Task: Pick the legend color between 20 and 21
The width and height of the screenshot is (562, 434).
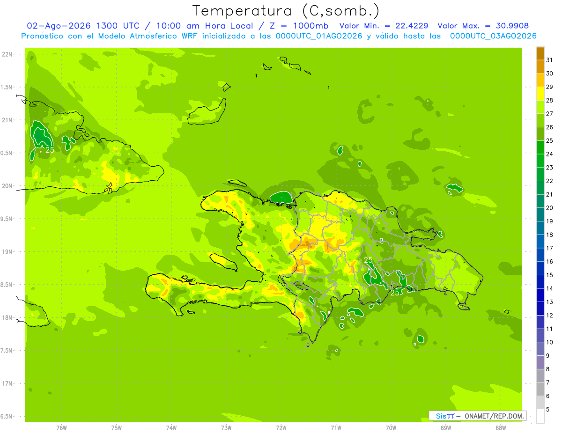Action: pos(540,201)
